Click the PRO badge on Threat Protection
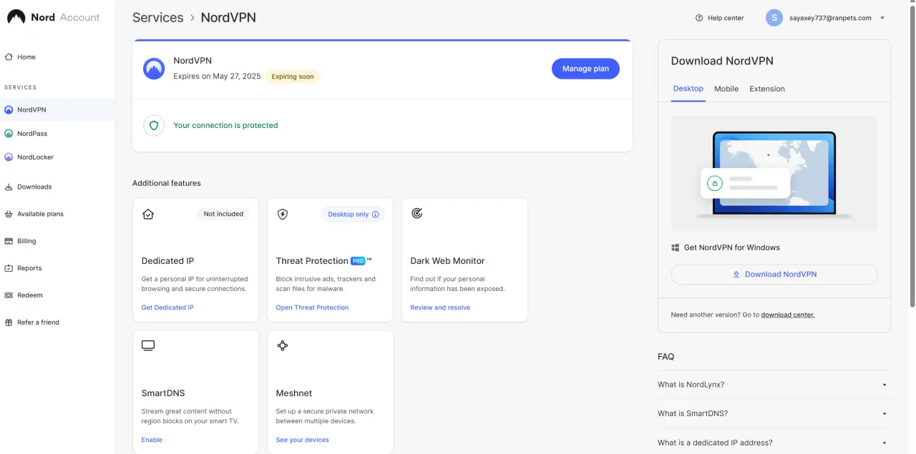 pos(358,261)
